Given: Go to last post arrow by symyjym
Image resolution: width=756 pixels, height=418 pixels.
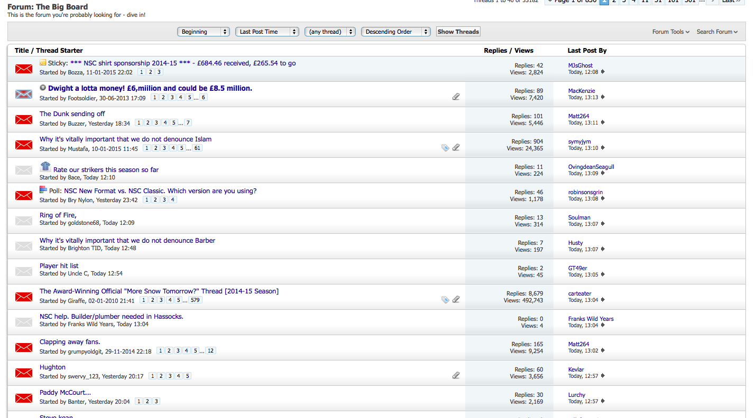Looking at the screenshot, I should click(x=603, y=148).
